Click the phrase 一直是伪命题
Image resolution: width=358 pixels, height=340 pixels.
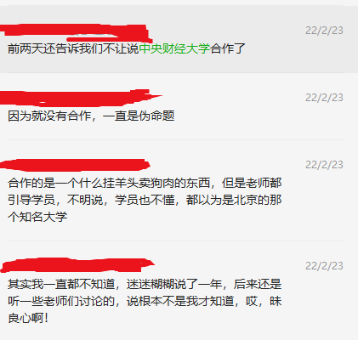coord(139,116)
